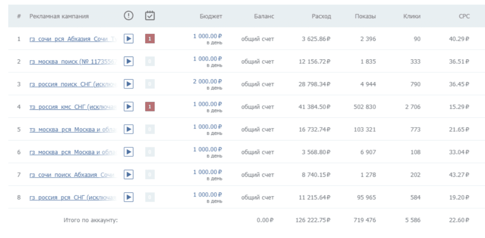The image size is (485, 238).
Task: Click the "CPC" column header
Action: click(x=464, y=17)
